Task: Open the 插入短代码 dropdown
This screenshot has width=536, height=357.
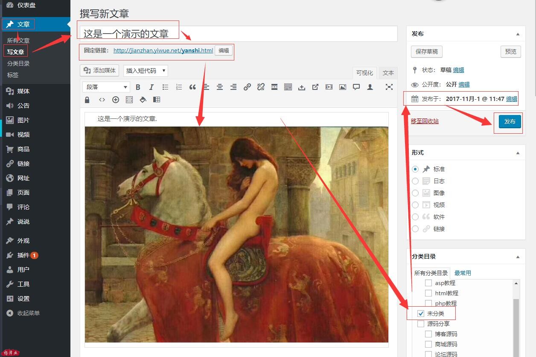Action: click(146, 71)
